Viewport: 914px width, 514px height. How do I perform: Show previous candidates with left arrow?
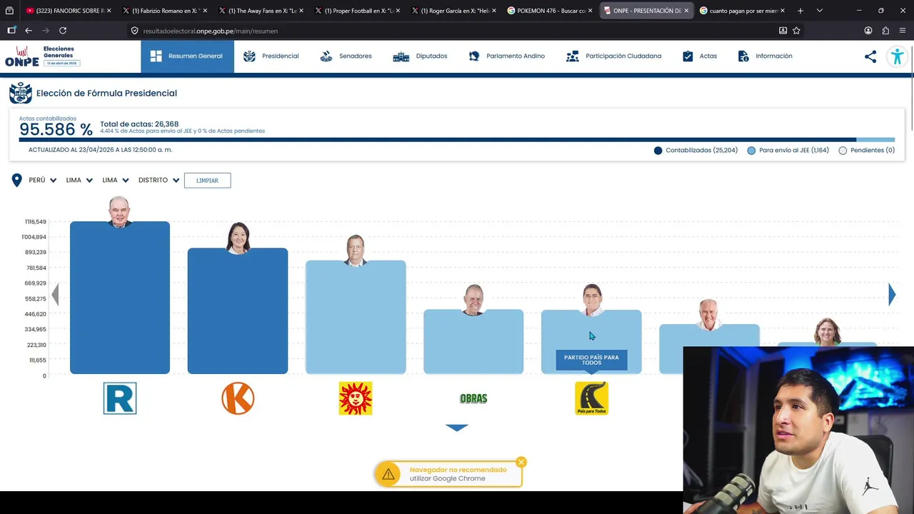tap(55, 294)
